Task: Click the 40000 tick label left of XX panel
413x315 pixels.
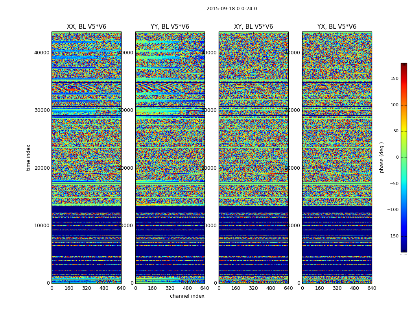Action: point(42,53)
